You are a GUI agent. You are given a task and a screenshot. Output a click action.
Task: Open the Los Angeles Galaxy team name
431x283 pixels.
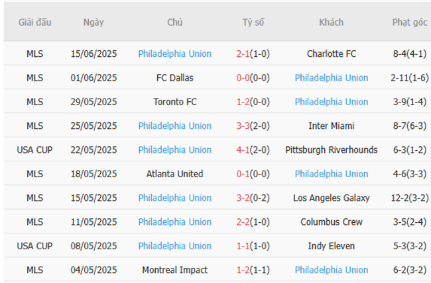click(331, 198)
